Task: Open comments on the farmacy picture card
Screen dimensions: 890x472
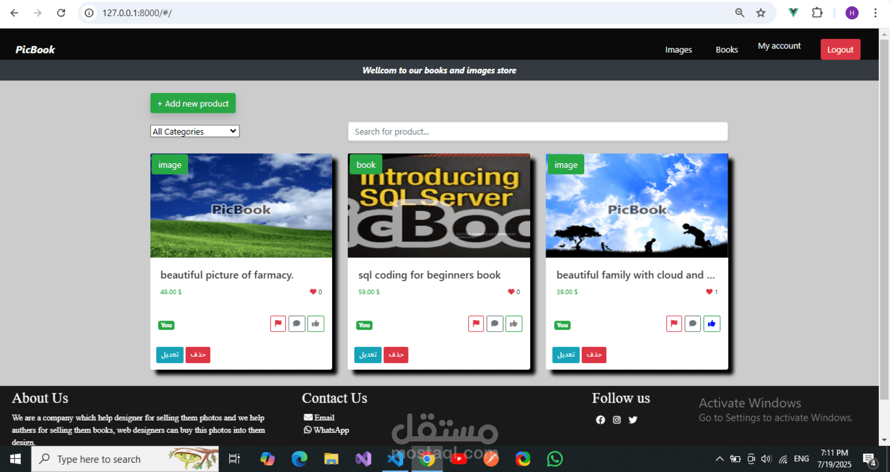Action: 297,324
